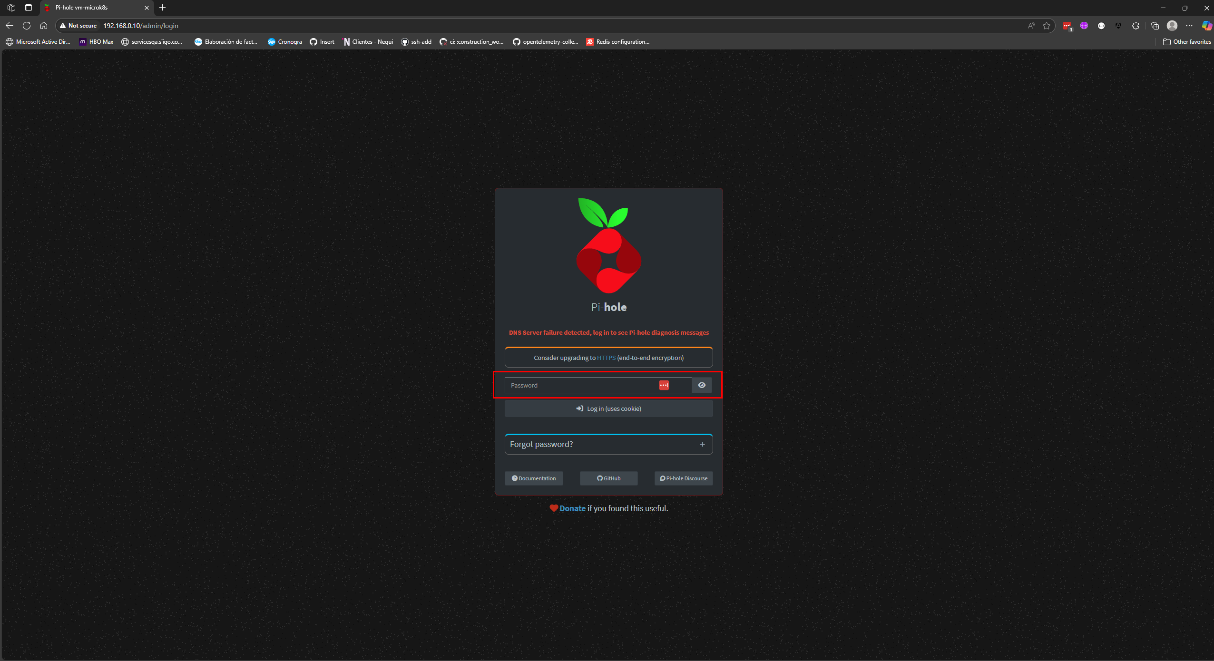Open the white braces extension icon
The image size is (1214, 661).
pos(1101,26)
